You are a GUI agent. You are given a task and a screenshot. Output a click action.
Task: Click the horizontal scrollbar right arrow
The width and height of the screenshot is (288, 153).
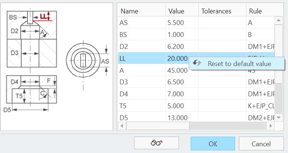[x=272, y=126]
